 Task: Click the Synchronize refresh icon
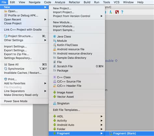point(6,69)
